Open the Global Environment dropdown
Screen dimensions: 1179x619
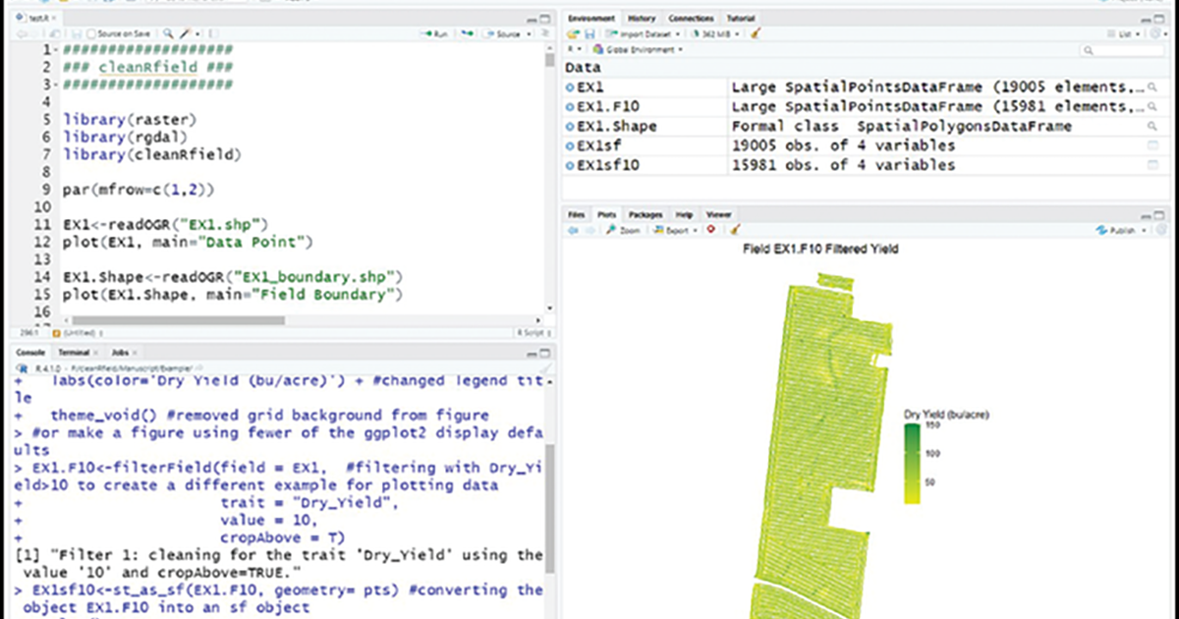(637, 49)
